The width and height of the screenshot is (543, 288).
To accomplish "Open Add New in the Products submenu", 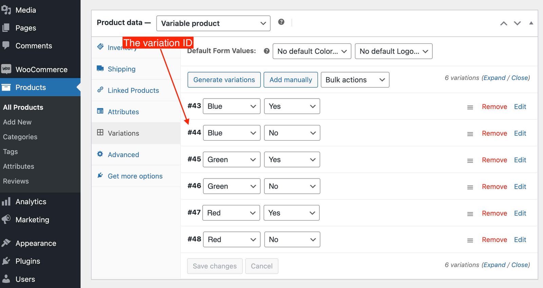I will [x=17, y=122].
